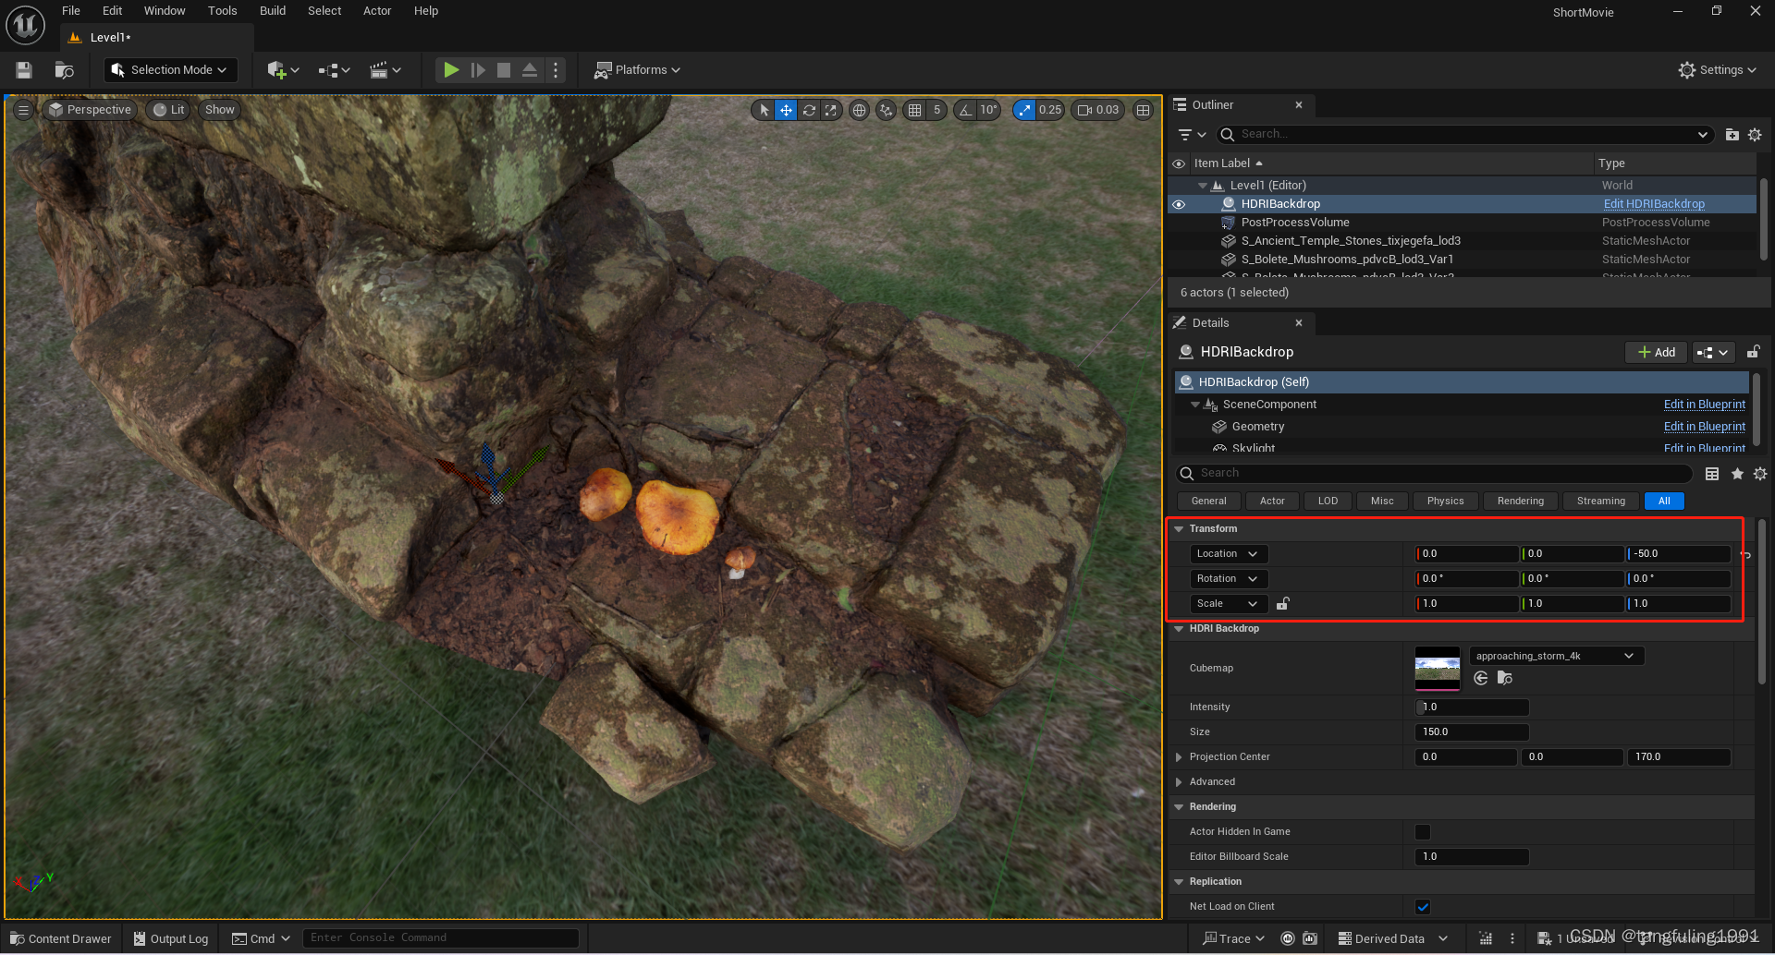This screenshot has width=1775, height=955.
Task: Open Selection Mode dropdown
Action: coord(170,70)
